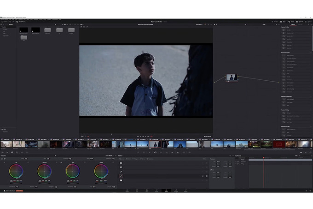Screen dimensions: 313x209
Task: Open the Tracker palette icon
Action: (x=161, y=152)
